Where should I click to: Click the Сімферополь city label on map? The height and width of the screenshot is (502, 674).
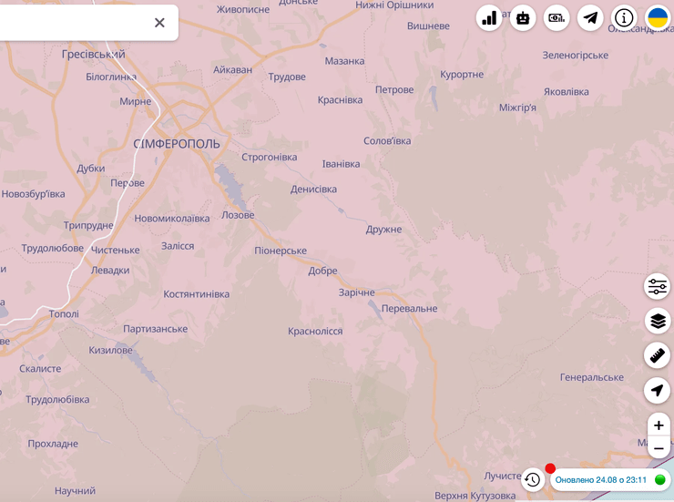click(x=177, y=144)
